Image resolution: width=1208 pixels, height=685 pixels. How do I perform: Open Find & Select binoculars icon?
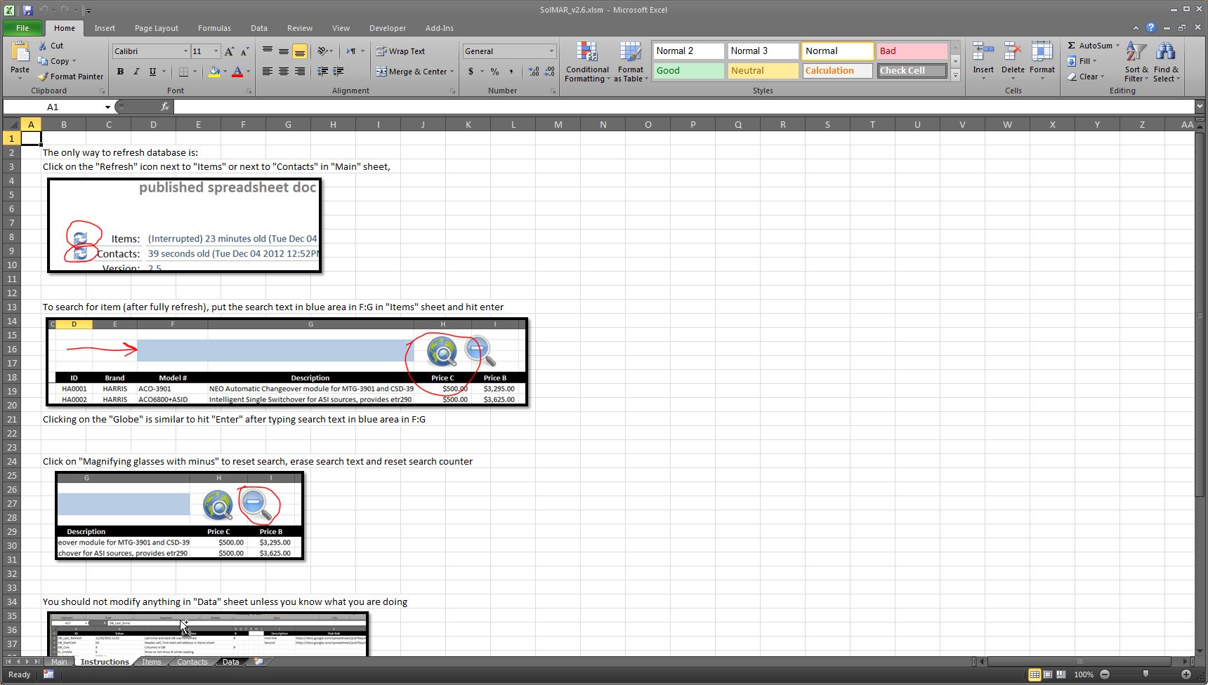coord(1166,52)
